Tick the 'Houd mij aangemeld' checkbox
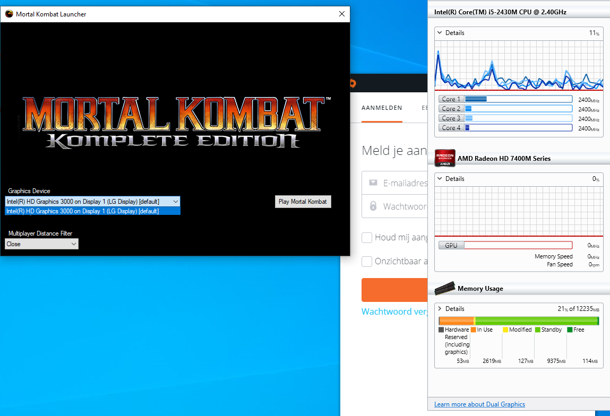 367,238
